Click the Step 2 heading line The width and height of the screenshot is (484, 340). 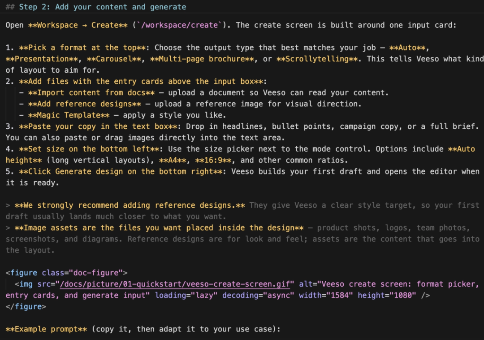[x=96, y=7]
